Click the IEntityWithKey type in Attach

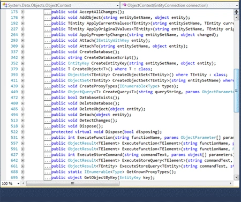[x=112, y=41]
